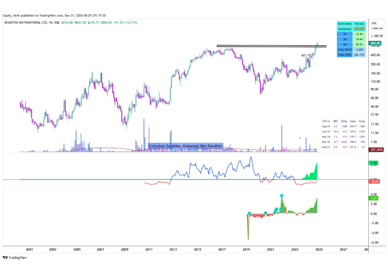Click the L678.75 low value in header

pos(93,22)
